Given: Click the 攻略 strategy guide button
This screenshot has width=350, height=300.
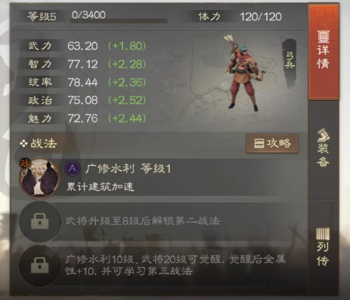Looking at the screenshot, I should (x=272, y=143).
